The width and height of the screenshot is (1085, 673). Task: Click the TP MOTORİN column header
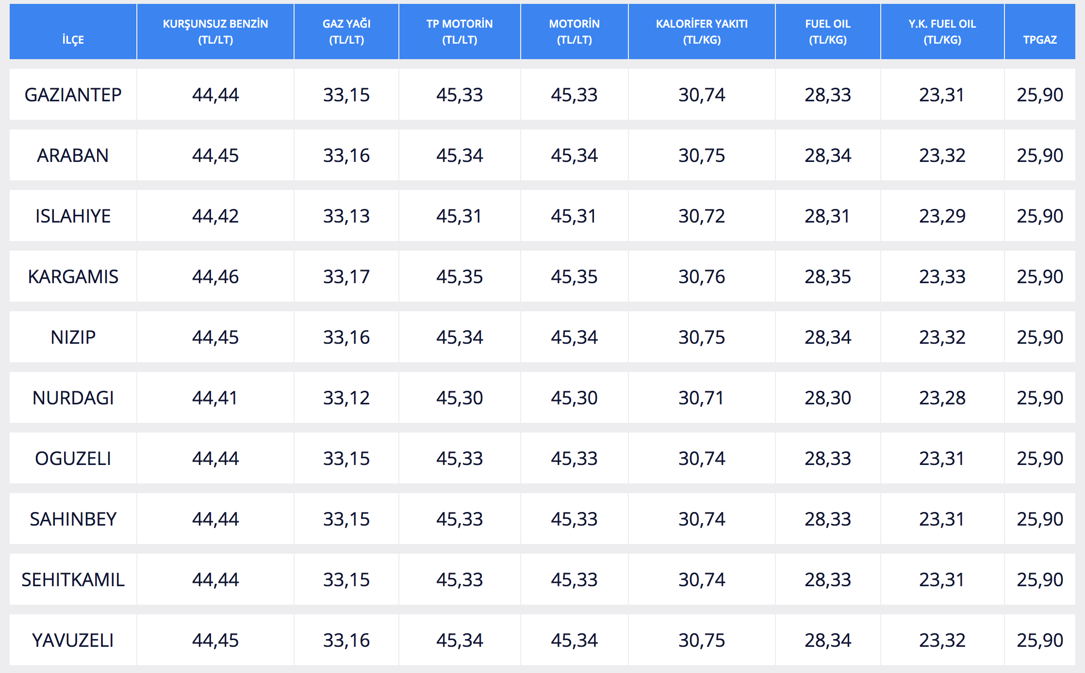(460, 32)
